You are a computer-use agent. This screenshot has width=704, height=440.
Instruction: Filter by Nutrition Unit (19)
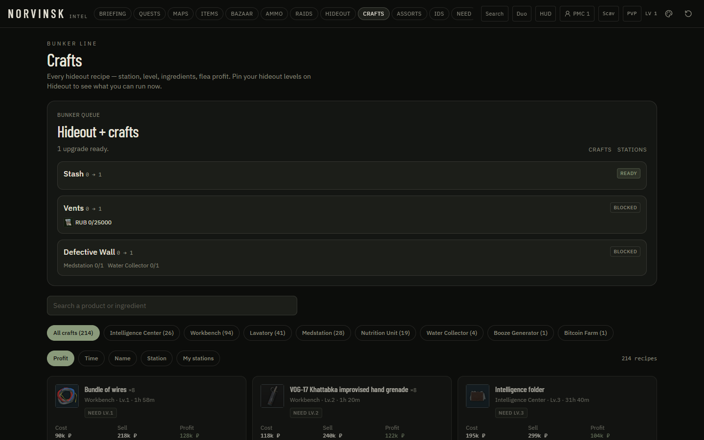[x=385, y=333]
